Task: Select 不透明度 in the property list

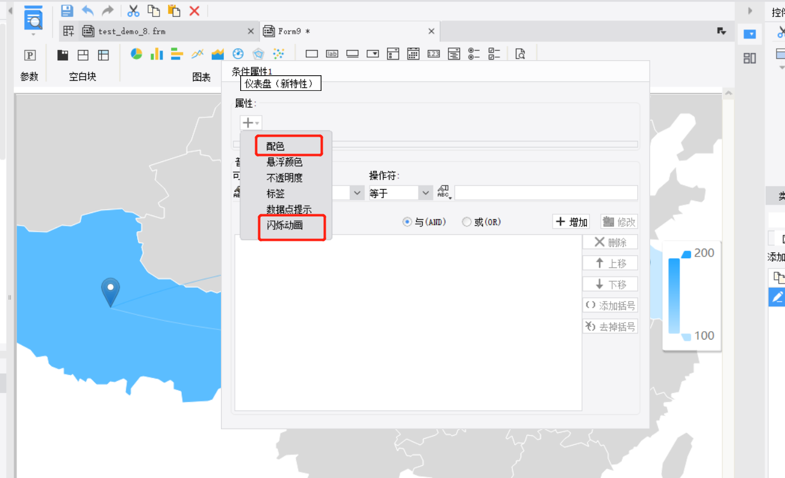Action: 285,178
